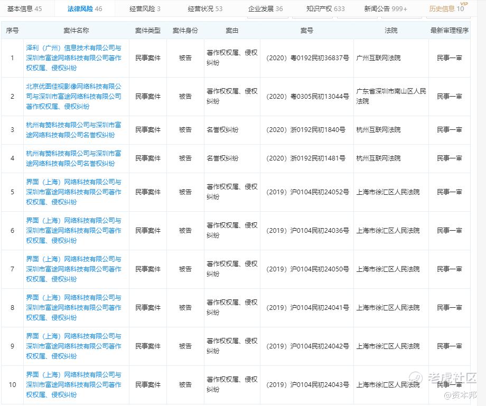Image resolution: width=486 pixels, height=406 pixels.
Task: Click 上海市徐汇区人民法院 in row 8
Action: point(388,307)
